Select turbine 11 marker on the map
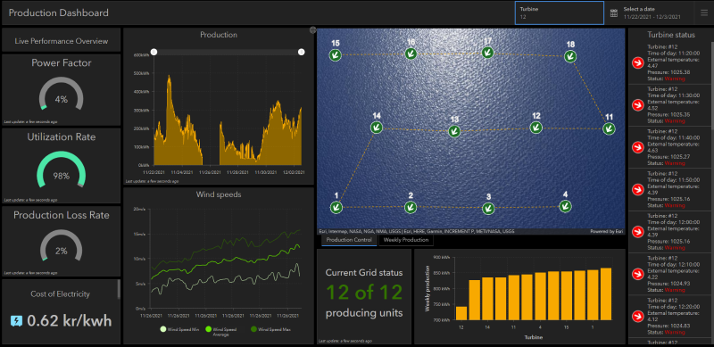714x347 pixels. pos(609,128)
